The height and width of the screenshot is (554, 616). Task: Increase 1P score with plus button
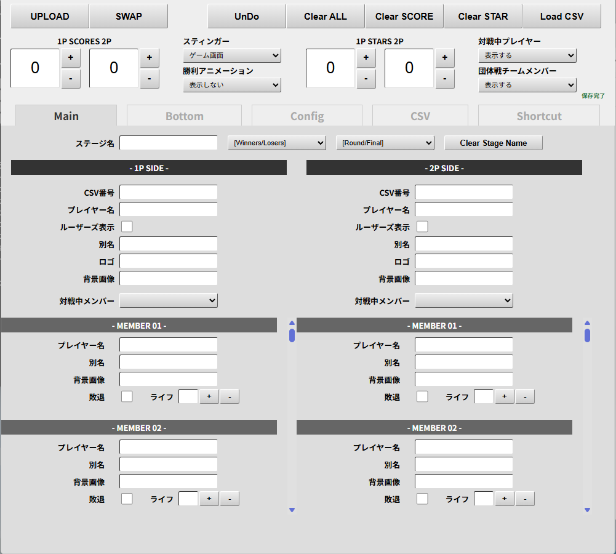(71, 58)
